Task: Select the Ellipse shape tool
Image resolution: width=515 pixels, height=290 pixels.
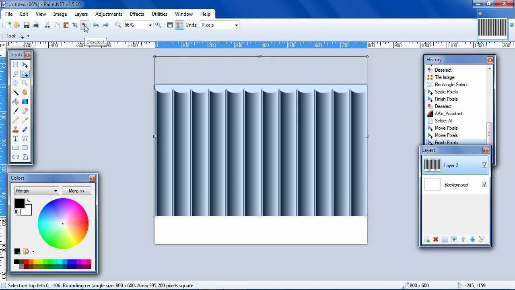Action: (16, 157)
